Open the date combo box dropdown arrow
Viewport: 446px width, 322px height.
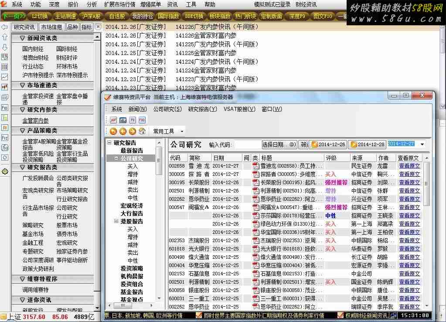tap(422, 144)
